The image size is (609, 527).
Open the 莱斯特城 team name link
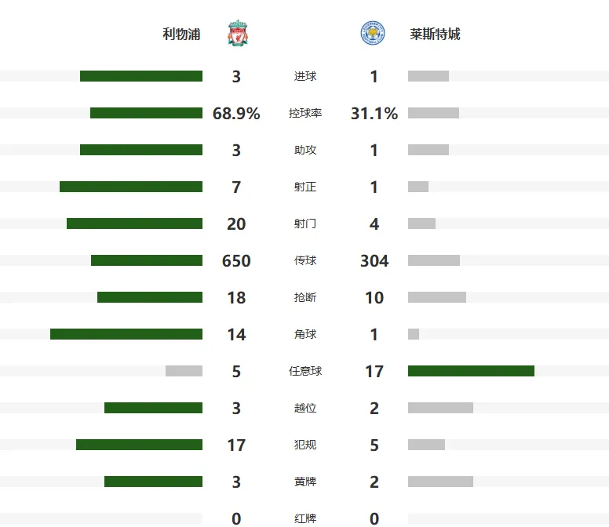pyautogui.click(x=435, y=35)
